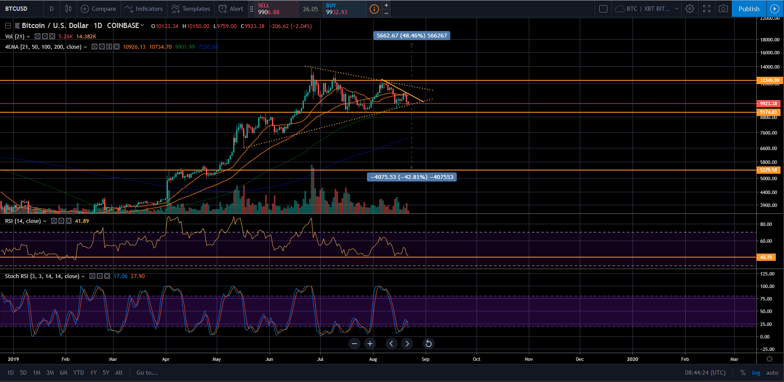
Task: Toggle the log scale option
Action: point(756,373)
